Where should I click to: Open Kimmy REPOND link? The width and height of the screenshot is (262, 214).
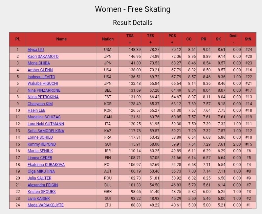pyautogui.click(x=42, y=144)
